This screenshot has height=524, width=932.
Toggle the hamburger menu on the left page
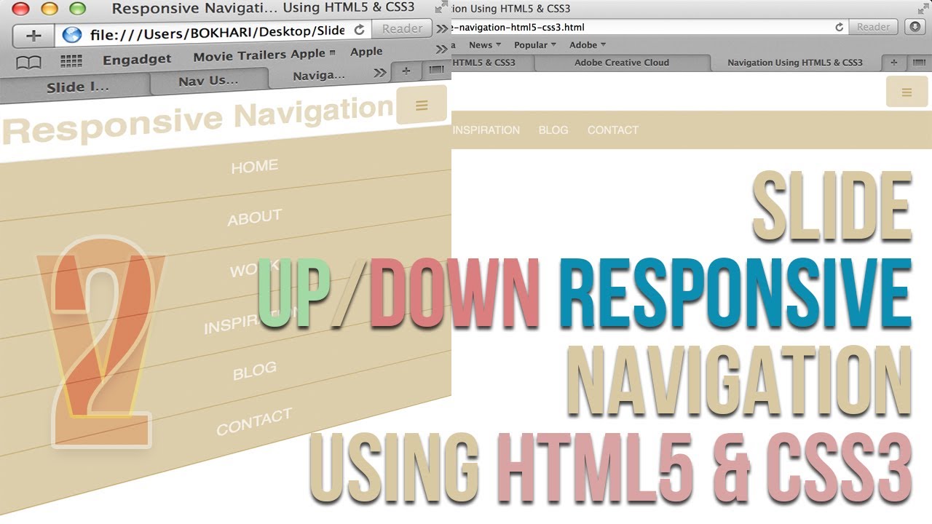click(422, 105)
